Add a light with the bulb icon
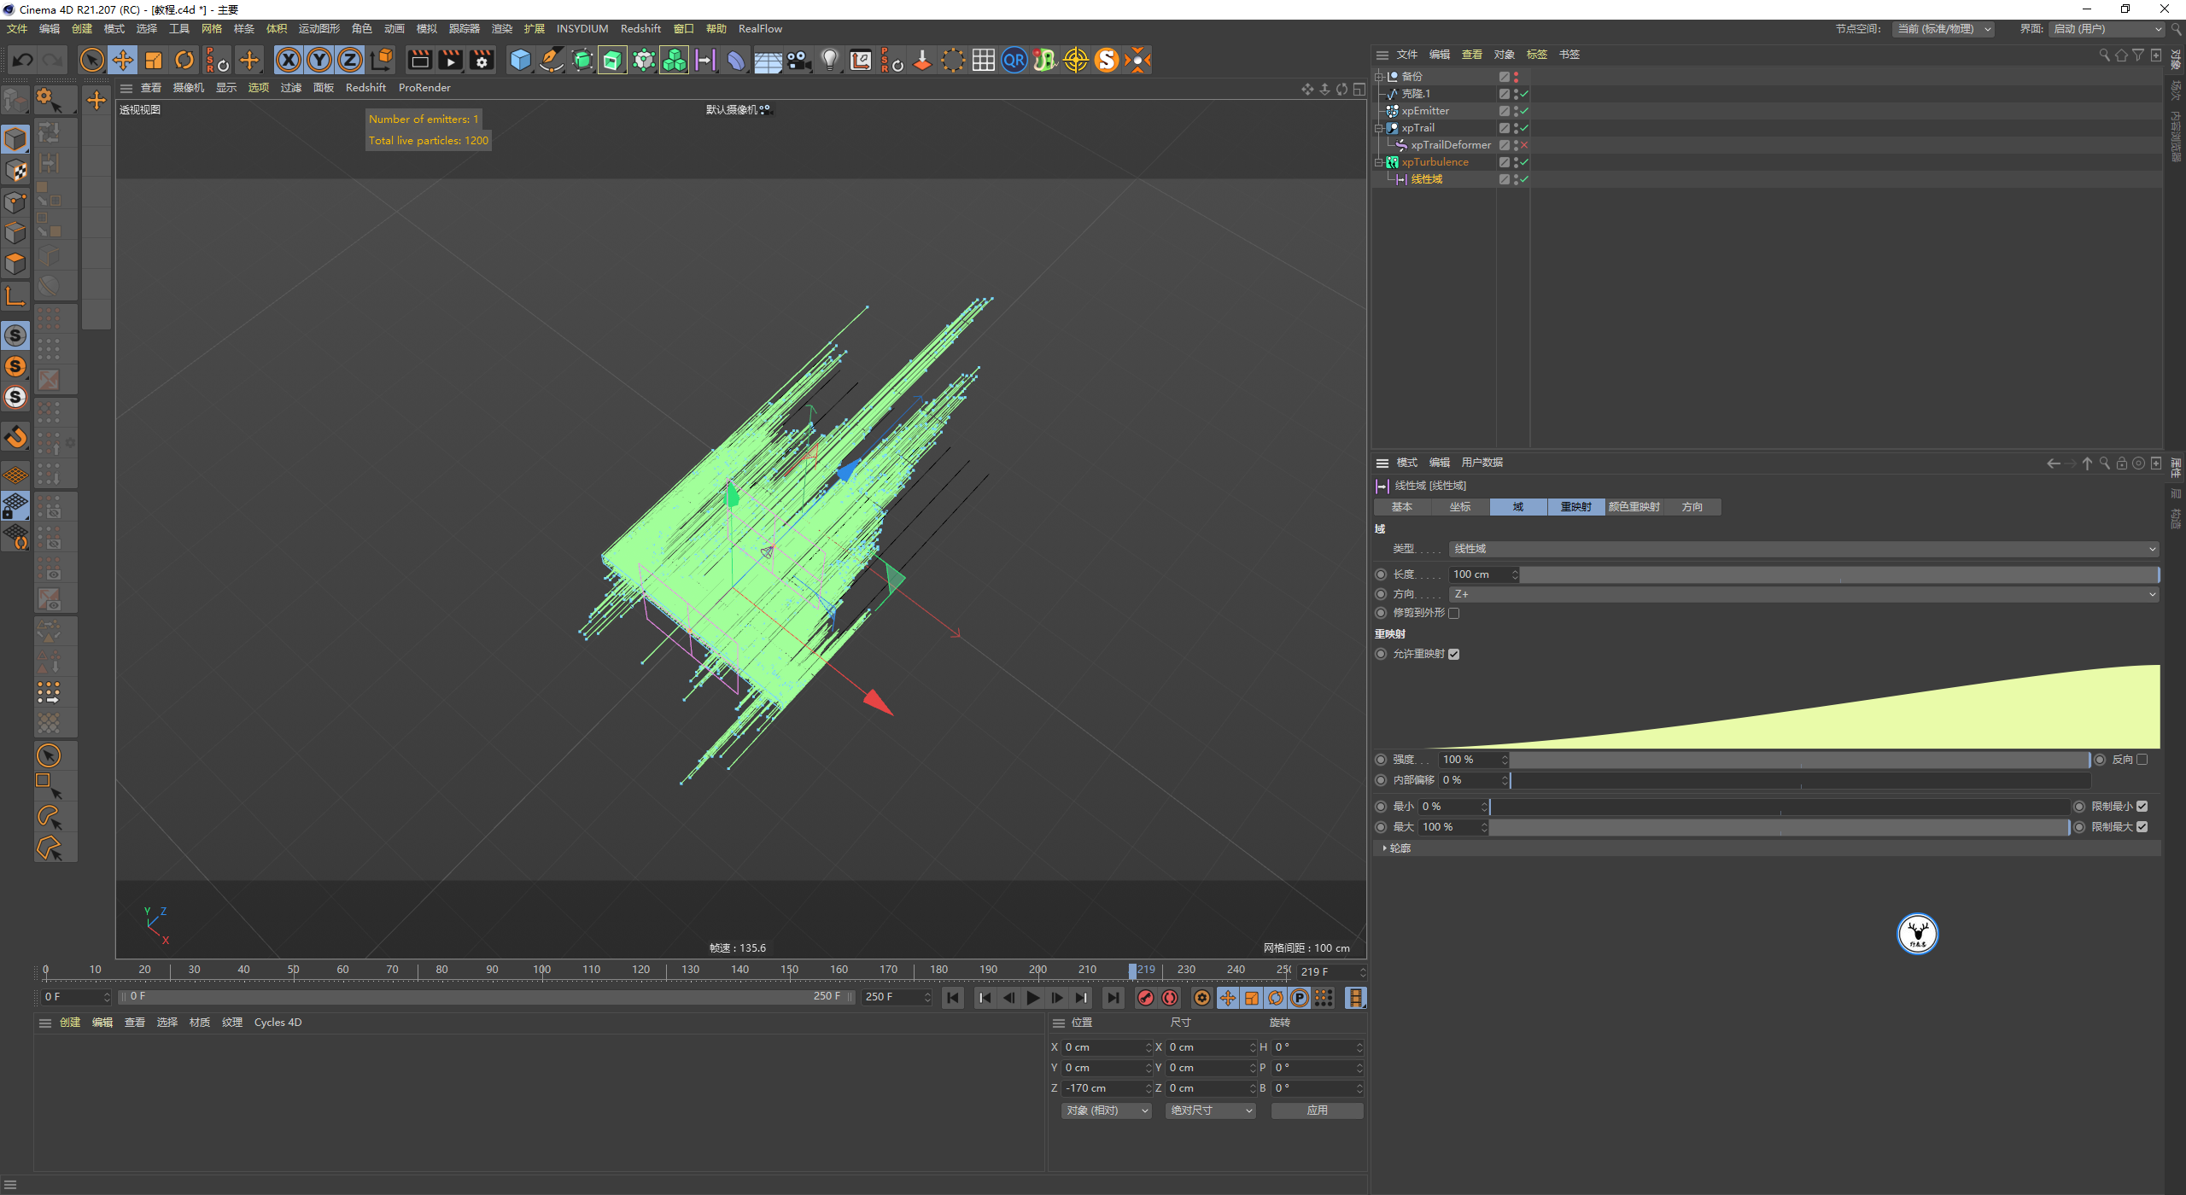Image resolution: width=2186 pixels, height=1195 pixels. [x=829, y=60]
